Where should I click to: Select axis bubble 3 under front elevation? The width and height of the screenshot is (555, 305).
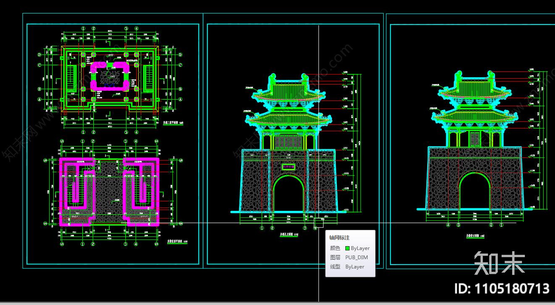tap(305, 228)
